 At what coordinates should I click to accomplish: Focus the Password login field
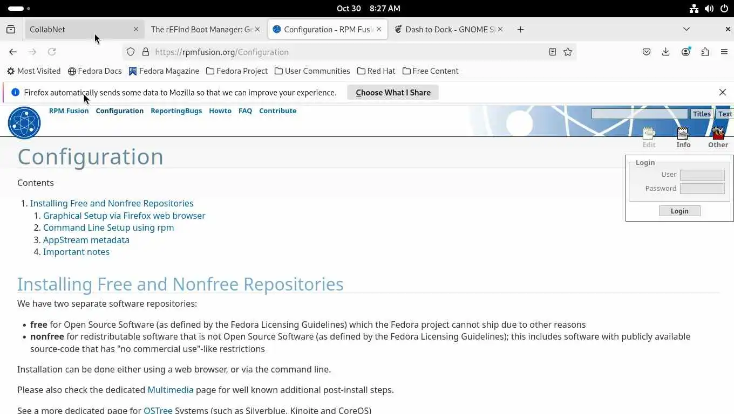tap(702, 188)
